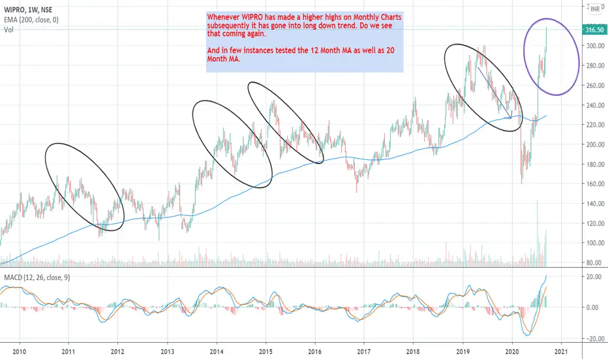Screen dimensions: 608x359
Task: Click the 240.00 price axis label
Action: [x=595, y=105]
